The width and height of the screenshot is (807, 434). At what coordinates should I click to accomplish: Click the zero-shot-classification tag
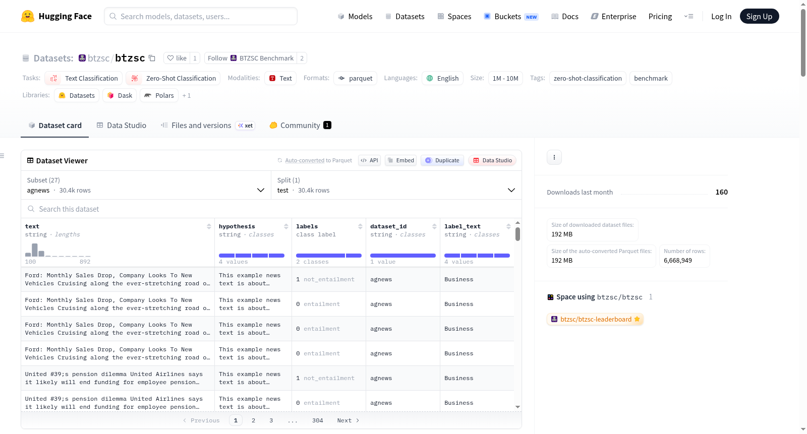tap(588, 78)
